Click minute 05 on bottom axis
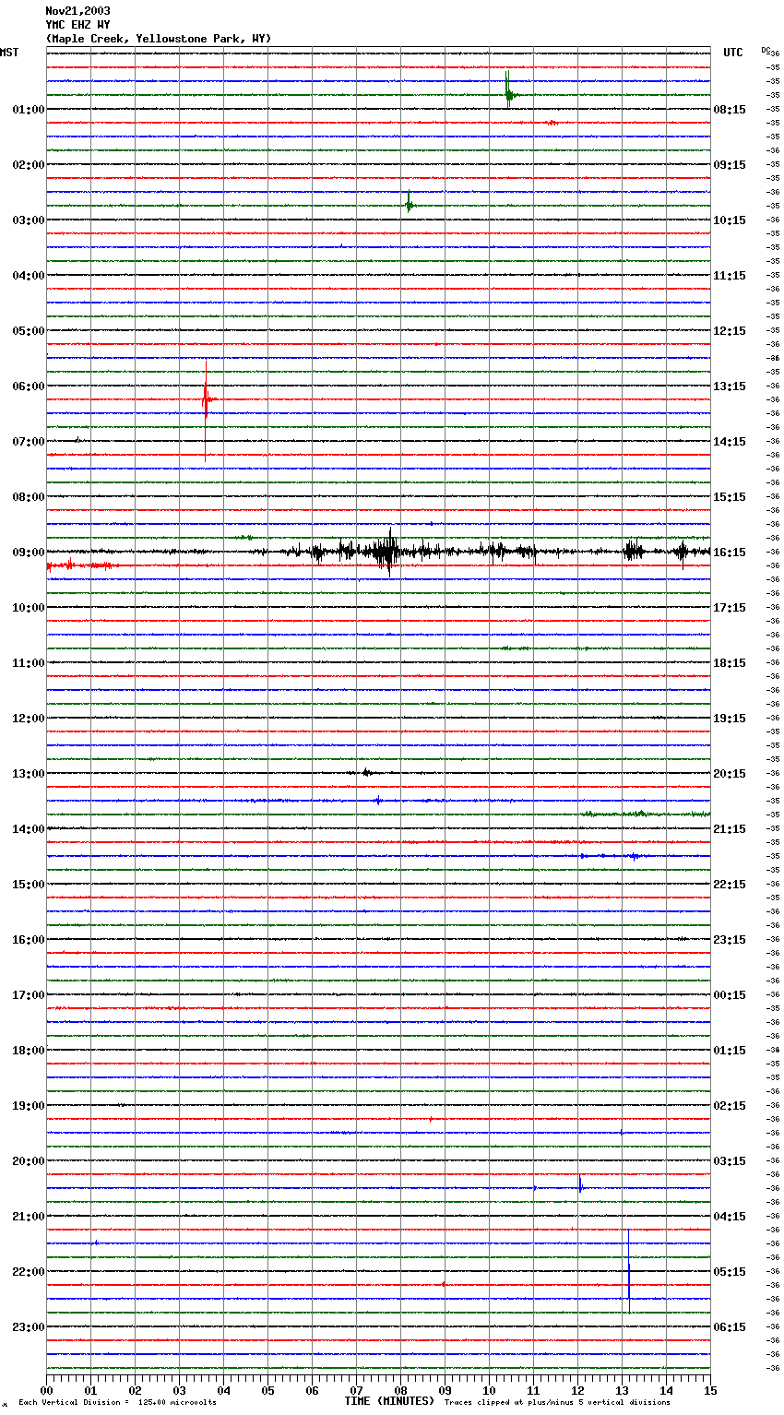This screenshot has width=784, height=1415. (x=267, y=1390)
